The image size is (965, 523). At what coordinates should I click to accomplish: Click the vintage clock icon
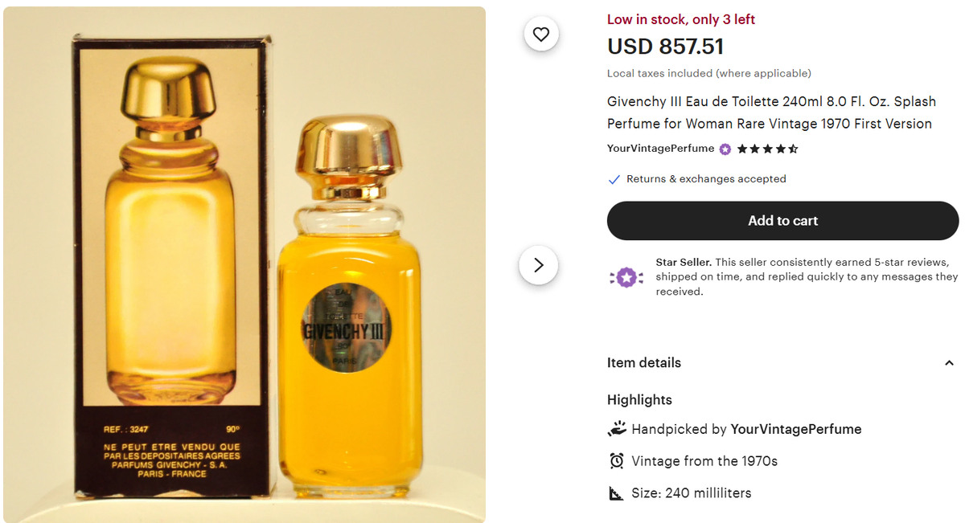click(x=616, y=461)
